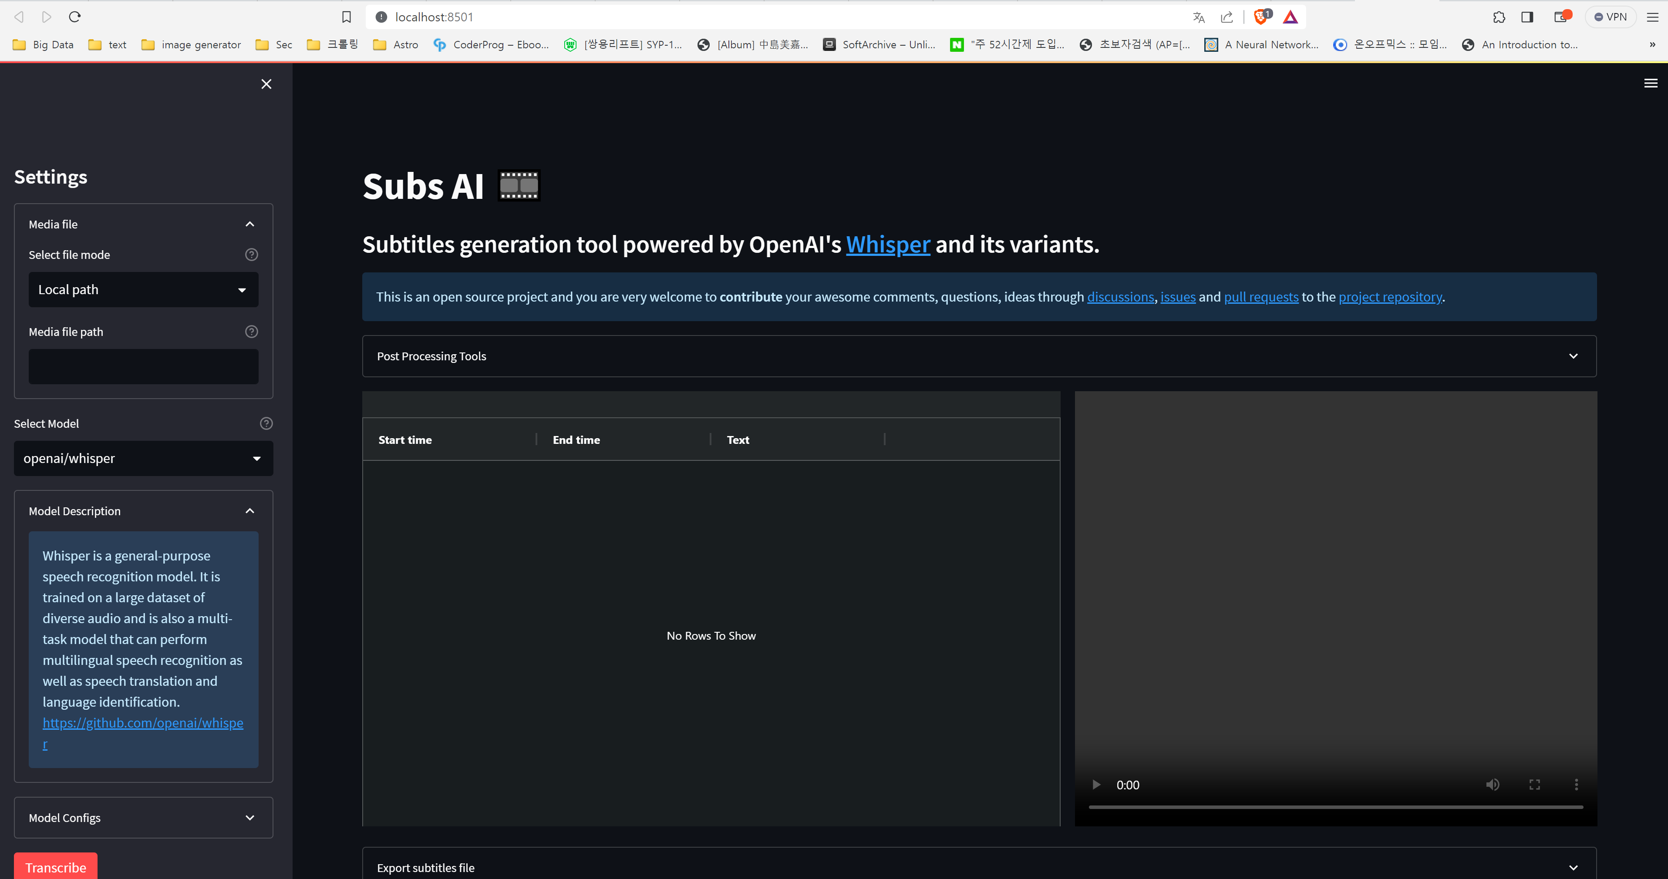Click the Transcribe button
The width and height of the screenshot is (1668, 879).
56,867
